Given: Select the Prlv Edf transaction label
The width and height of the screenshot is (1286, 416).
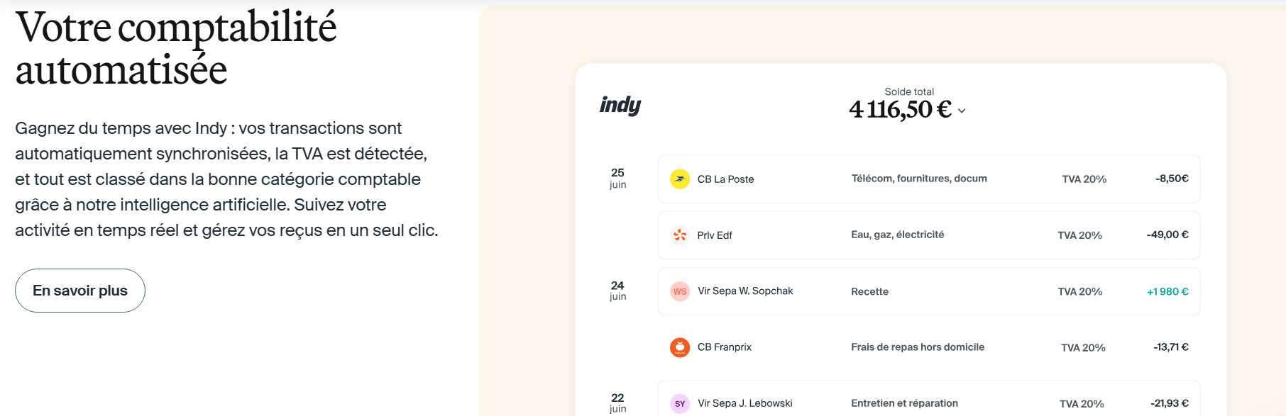Looking at the screenshot, I should pyautogui.click(x=715, y=235).
